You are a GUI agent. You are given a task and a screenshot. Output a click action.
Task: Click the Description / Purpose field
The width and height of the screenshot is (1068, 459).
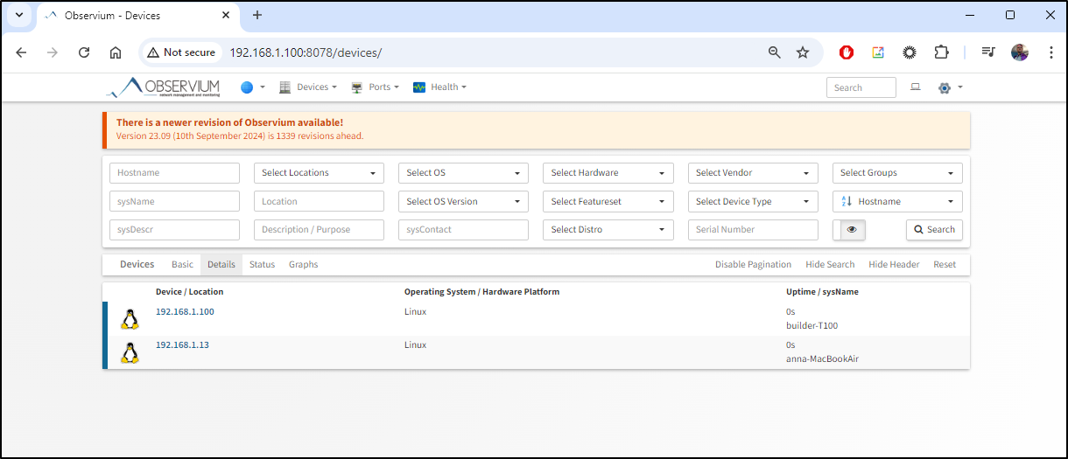coord(319,229)
